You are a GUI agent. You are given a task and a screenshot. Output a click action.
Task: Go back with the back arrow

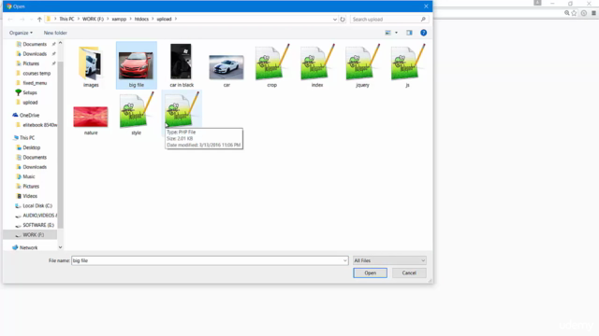10,19
